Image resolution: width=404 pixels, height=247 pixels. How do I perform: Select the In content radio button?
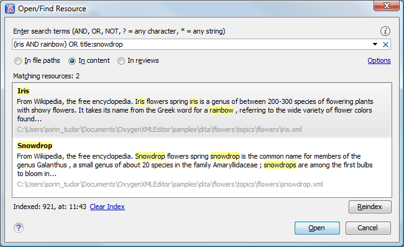[72, 61]
